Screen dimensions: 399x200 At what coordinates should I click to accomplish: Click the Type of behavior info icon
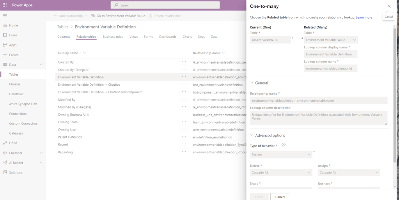click(284, 145)
